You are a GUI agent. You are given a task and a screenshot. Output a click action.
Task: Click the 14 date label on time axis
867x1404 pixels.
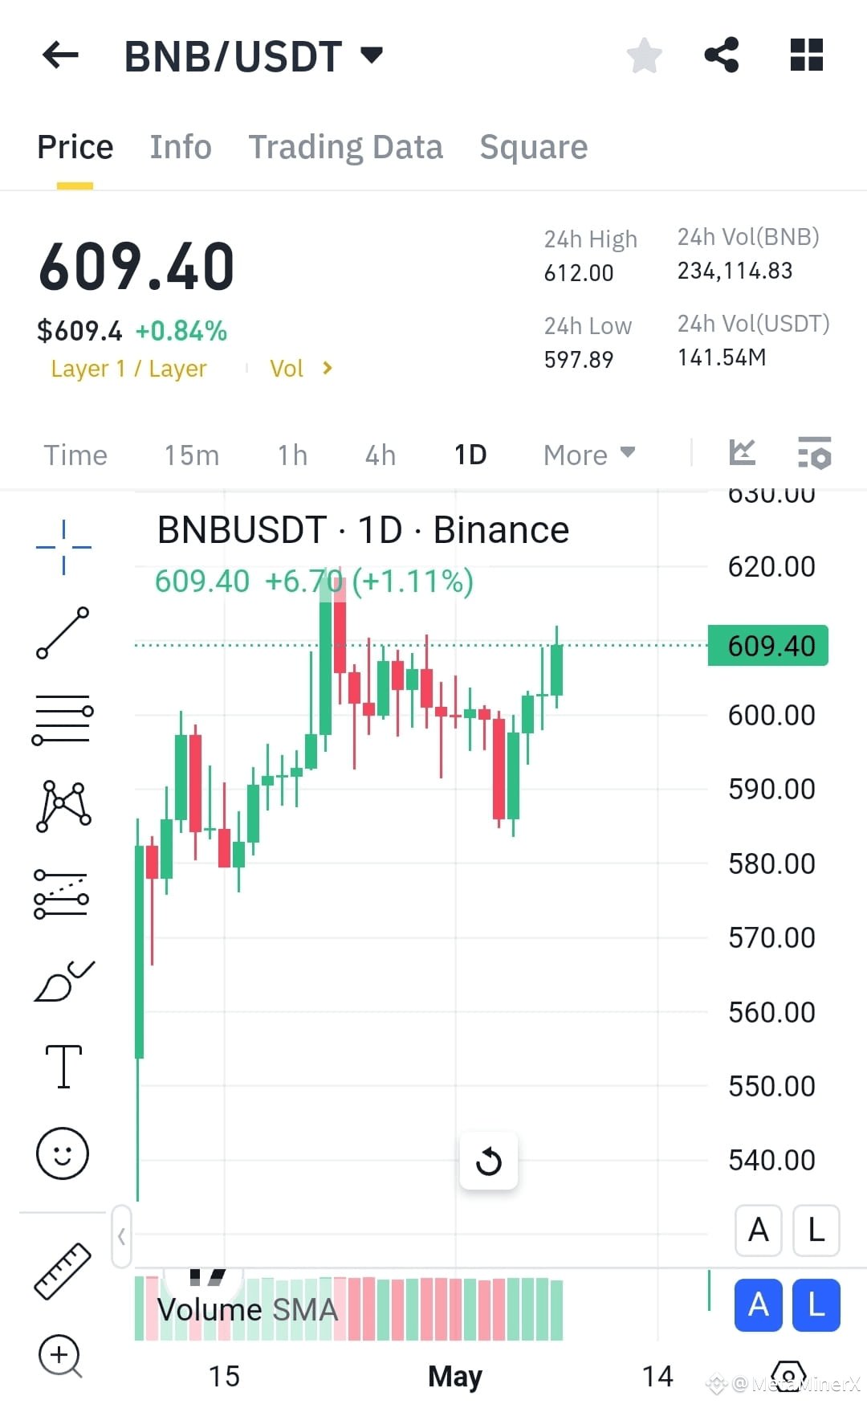pyautogui.click(x=657, y=1377)
